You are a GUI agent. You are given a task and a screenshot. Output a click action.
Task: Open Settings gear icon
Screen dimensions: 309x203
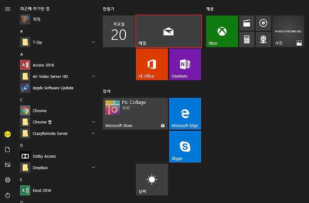(7, 180)
